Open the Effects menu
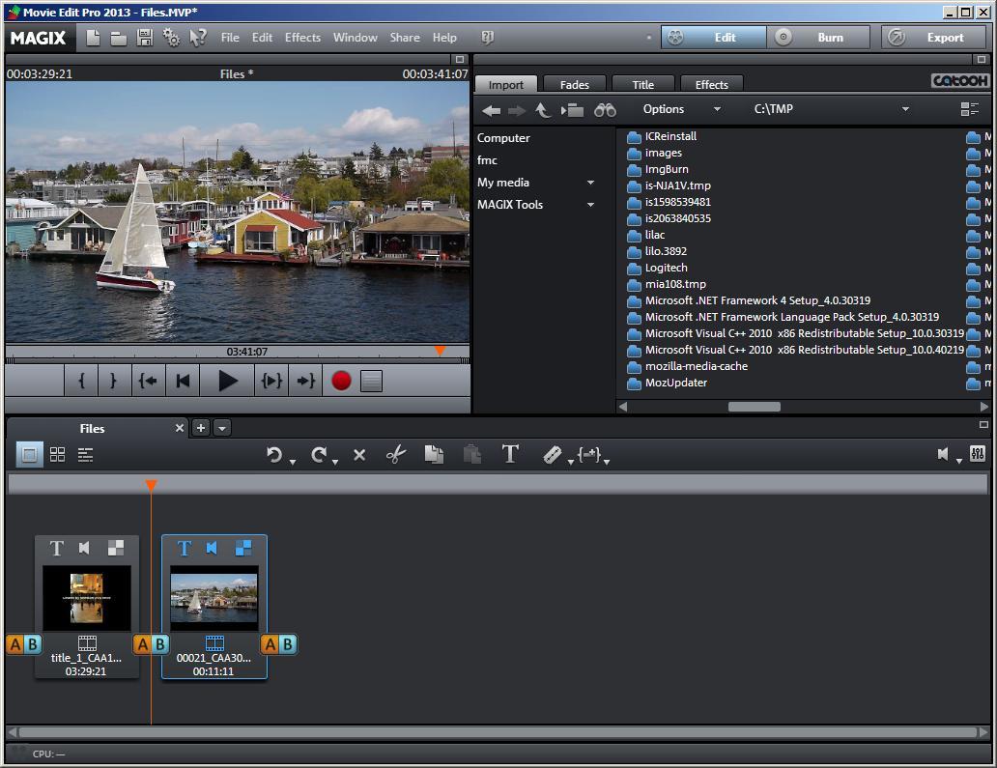The height and width of the screenshot is (768, 997). coord(302,38)
